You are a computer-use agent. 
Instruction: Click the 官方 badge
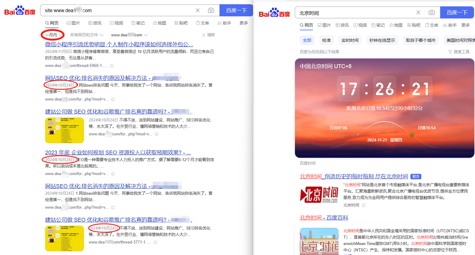coord(416,176)
